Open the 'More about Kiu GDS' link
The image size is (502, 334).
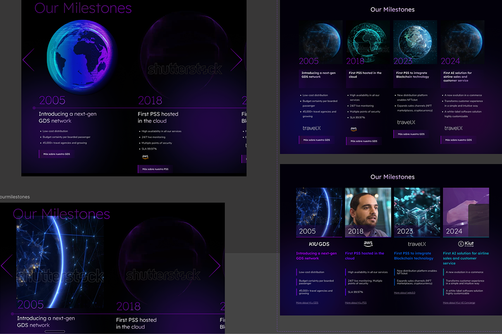coord(307,303)
